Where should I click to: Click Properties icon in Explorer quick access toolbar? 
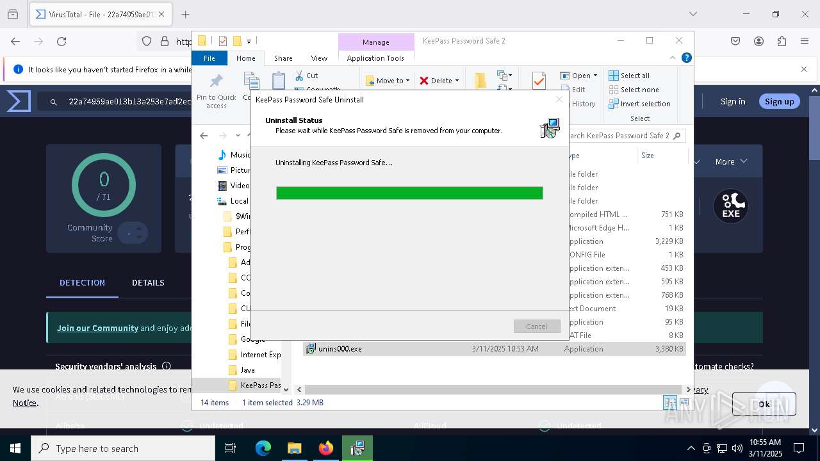222,41
